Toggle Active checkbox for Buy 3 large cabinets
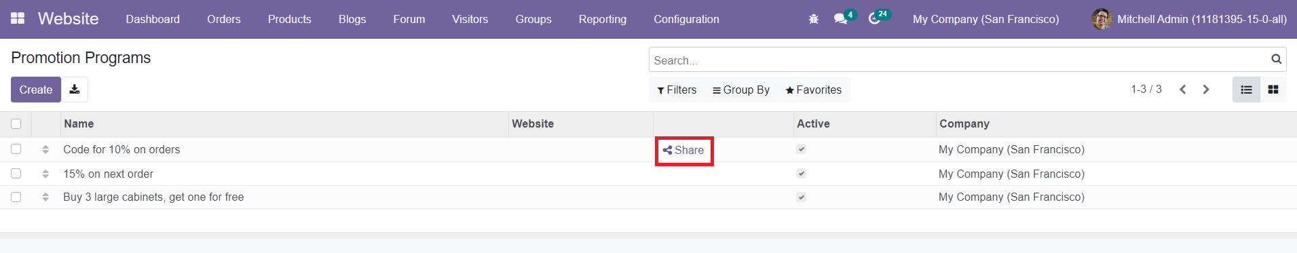The width and height of the screenshot is (1297, 253). point(802,197)
